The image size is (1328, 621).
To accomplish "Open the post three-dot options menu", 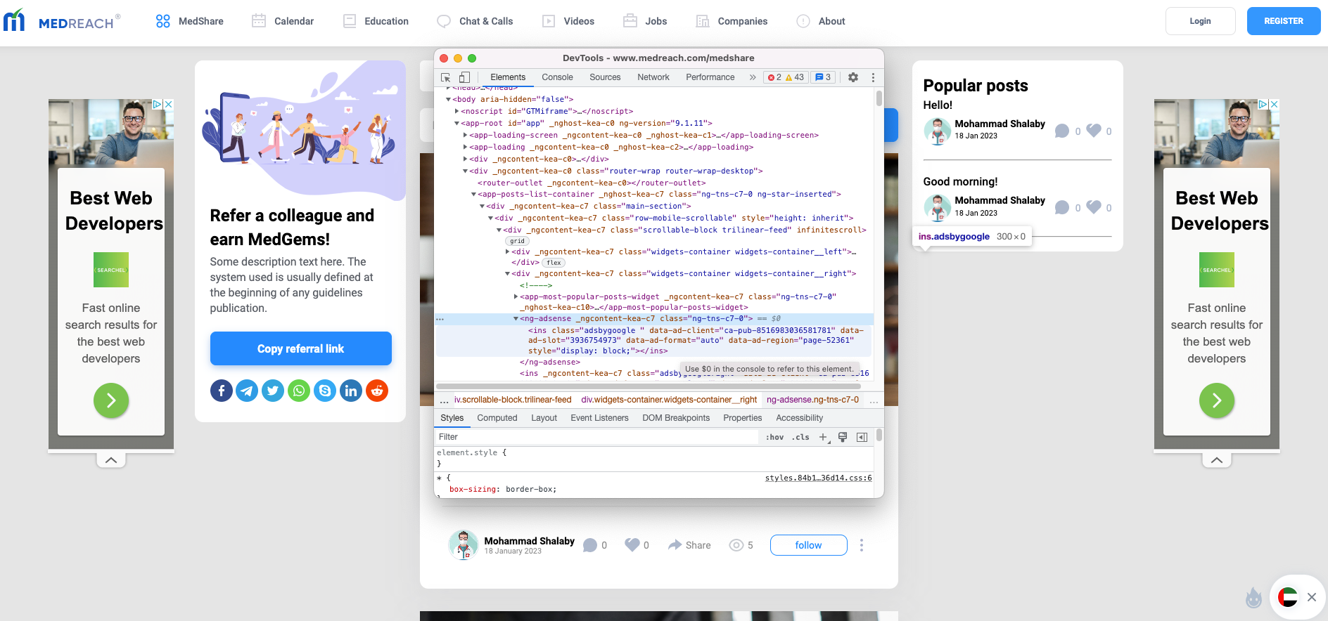I will (x=861, y=545).
